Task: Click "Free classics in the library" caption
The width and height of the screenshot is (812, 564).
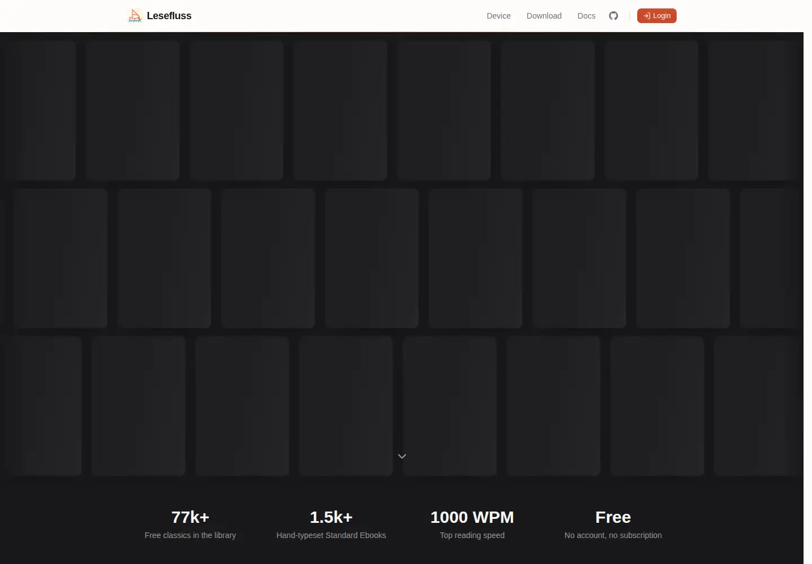Action: (190, 535)
